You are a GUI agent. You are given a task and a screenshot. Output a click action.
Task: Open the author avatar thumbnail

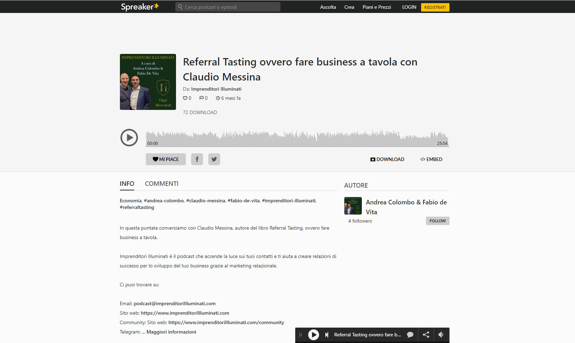pos(353,206)
